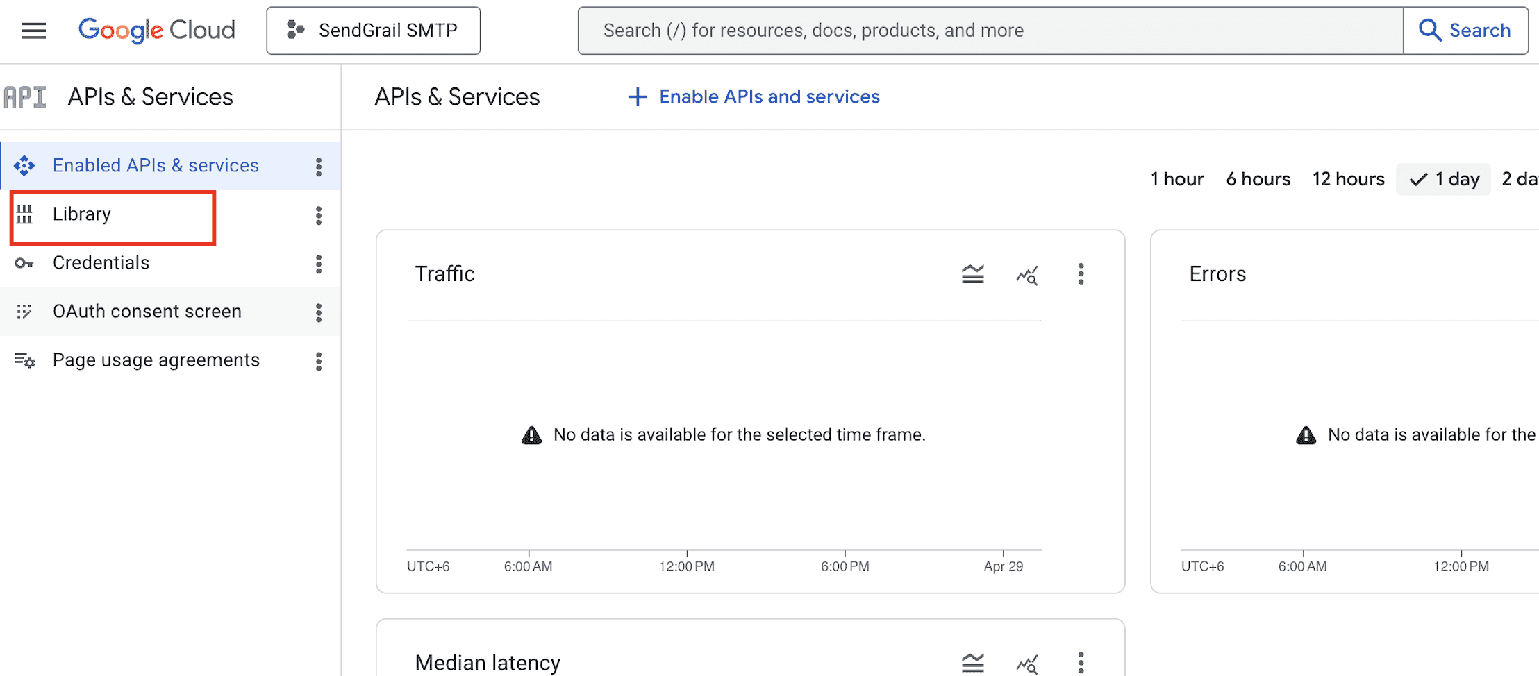1539x676 pixels.
Task: Select the 1 day time range
Action: pyautogui.click(x=1444, y=179)
